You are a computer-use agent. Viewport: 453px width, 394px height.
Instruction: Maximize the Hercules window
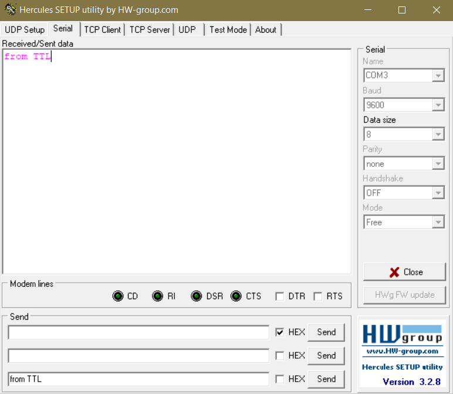coord(402,10)
